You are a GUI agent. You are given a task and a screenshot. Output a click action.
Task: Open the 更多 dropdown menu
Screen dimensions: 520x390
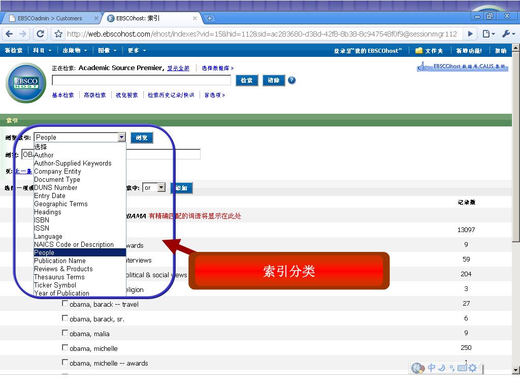137,50
